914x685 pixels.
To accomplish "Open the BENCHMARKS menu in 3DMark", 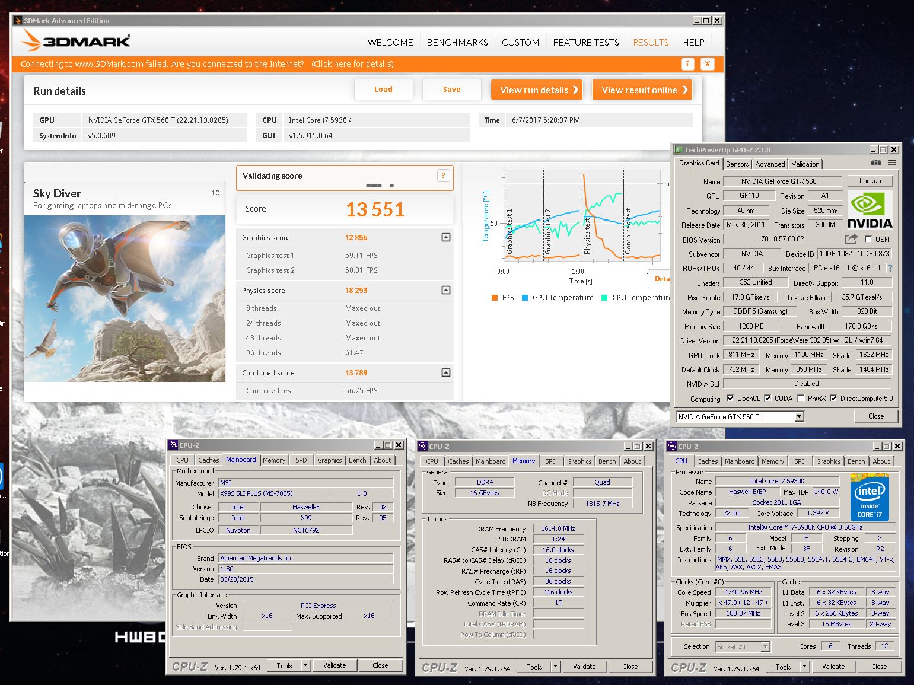I will pos(457,43).
